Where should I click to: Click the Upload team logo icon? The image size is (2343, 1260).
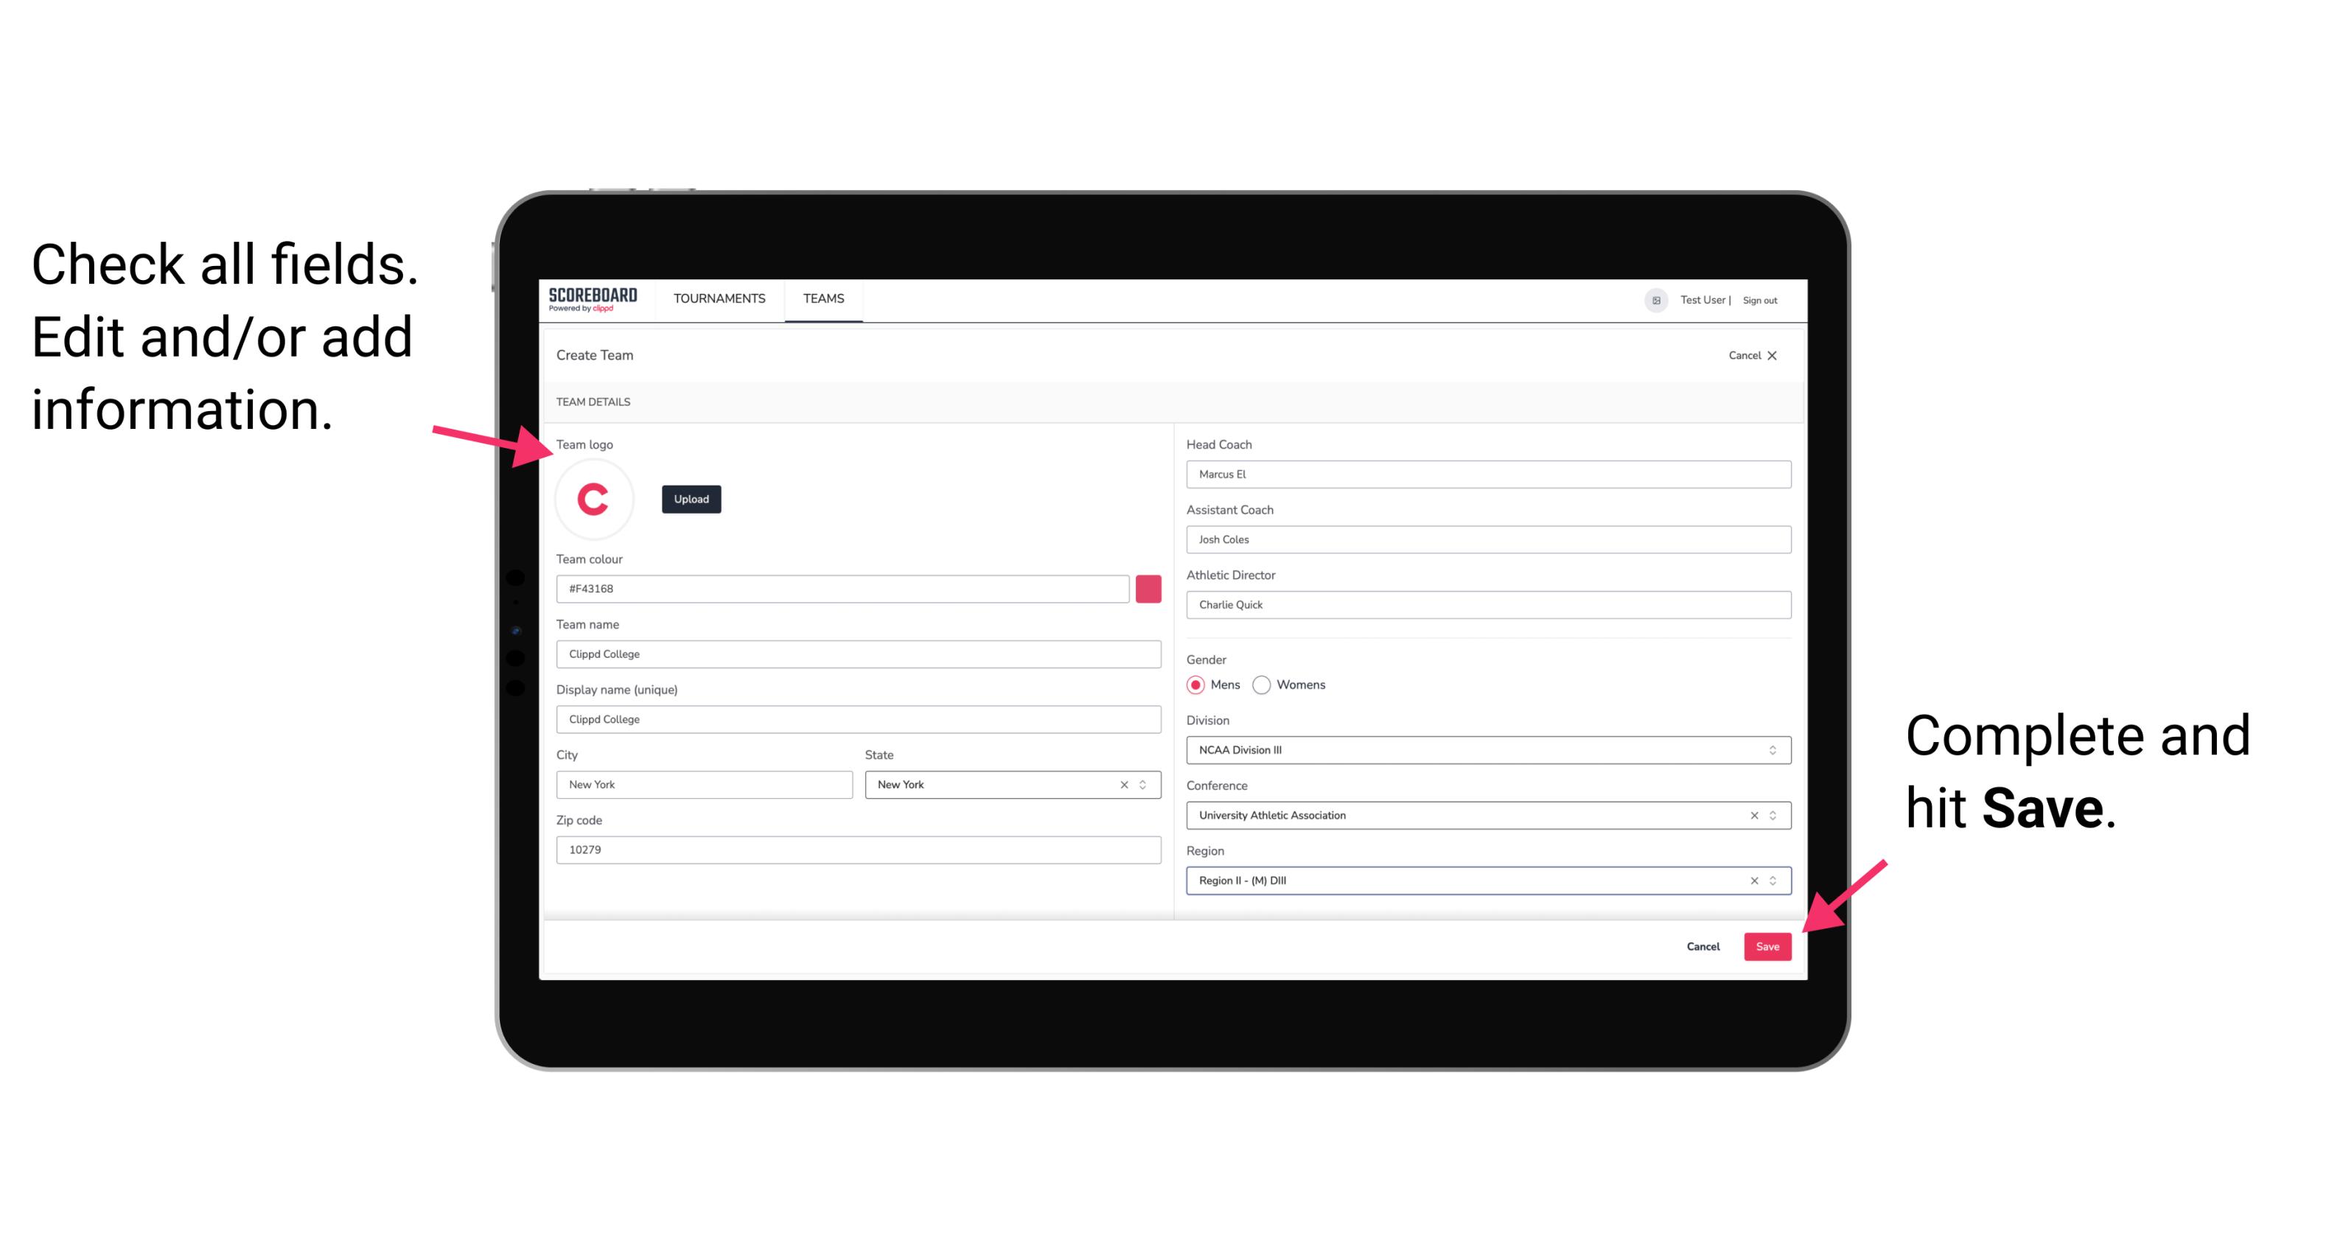point(691,498)
